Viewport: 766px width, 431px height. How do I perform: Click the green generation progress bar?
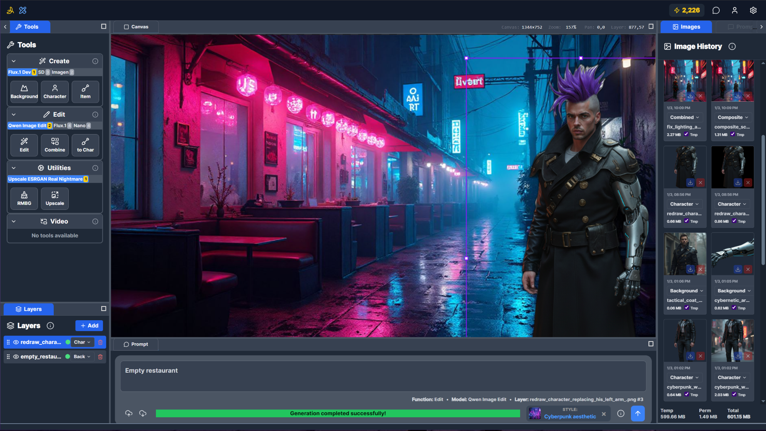[338, 413]
